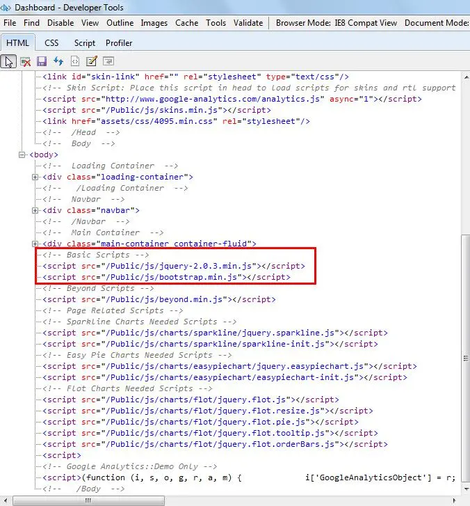Click the horizontal scrollbar left arrow
The image size is (470, 506).
[x=5, y=501]
